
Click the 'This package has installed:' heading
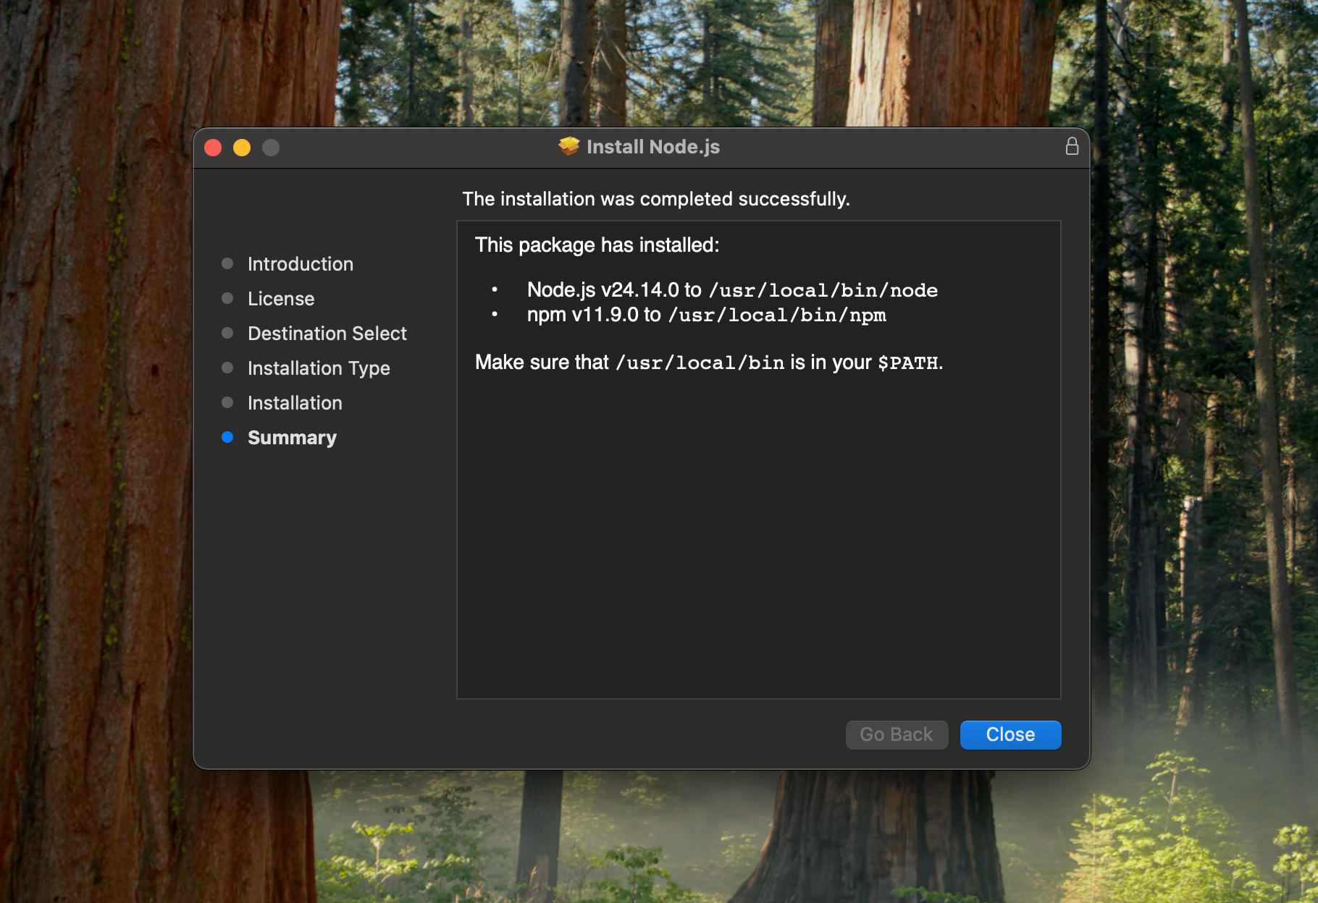click(597, 245)
